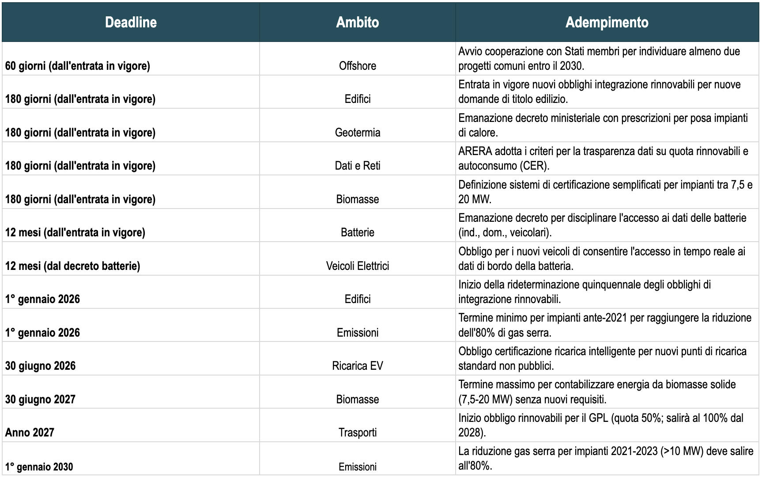The height and width of the screenshot is (478, 762).
Task: Click the Geotermia cell
Action: (x=357, y=133)
